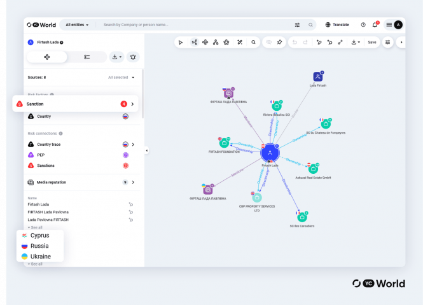Open graph filter settings next to Save
This screenshot has width=423, height=305.
click(388, 42)
